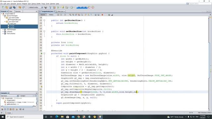Click the Comment icon near end of editor toolbar

[x=109, y=15]
